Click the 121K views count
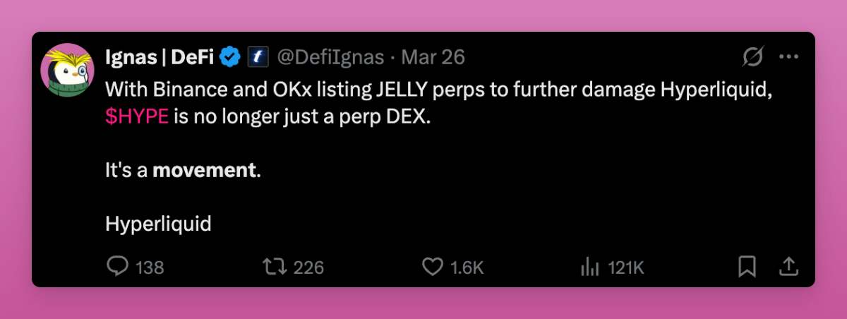Viewport: 847px width, 319px height. pos(626,267)
